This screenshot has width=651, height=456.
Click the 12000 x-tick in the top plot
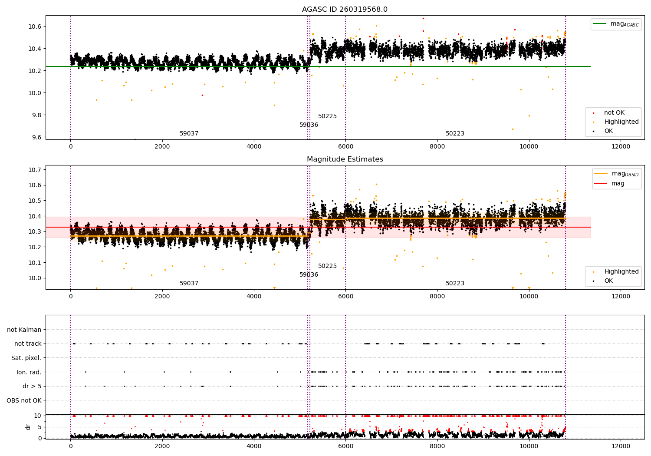point(621,146)
